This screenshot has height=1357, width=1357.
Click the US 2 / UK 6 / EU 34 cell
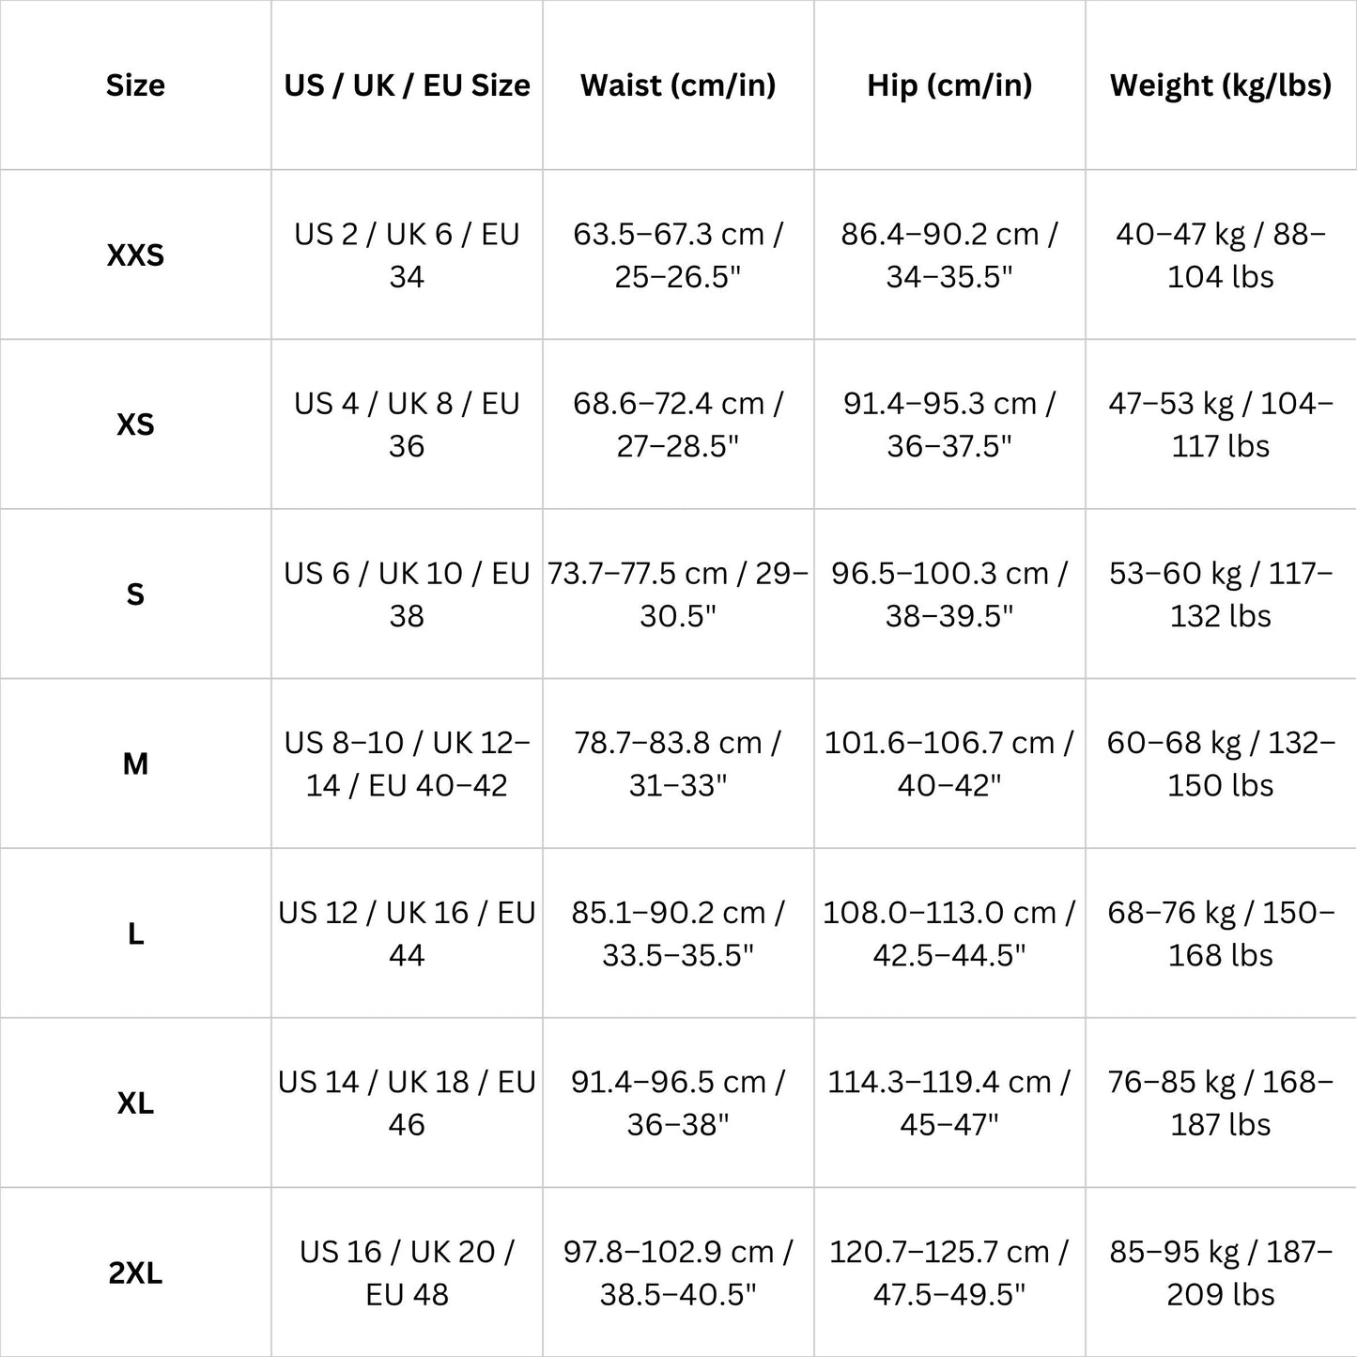pos(407,255)
